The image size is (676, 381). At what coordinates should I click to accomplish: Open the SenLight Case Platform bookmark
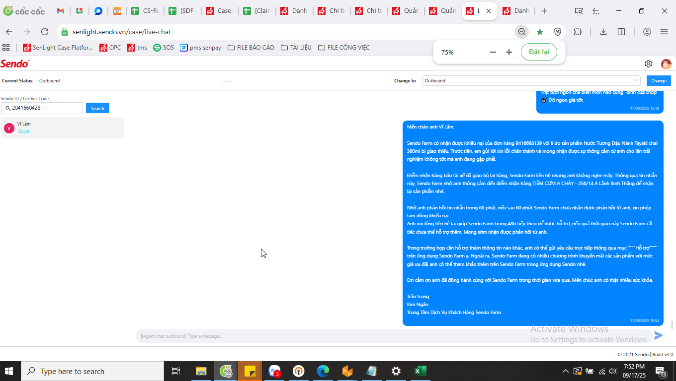pyautogui.click(x=58, y=48)
